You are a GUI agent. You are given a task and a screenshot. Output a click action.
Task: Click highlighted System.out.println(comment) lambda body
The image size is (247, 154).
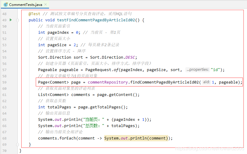(x=136, y=138)
